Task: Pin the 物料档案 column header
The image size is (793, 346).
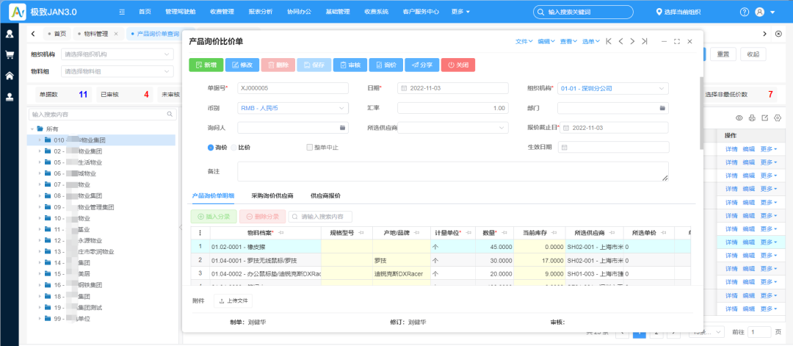Action: (280, 233)
